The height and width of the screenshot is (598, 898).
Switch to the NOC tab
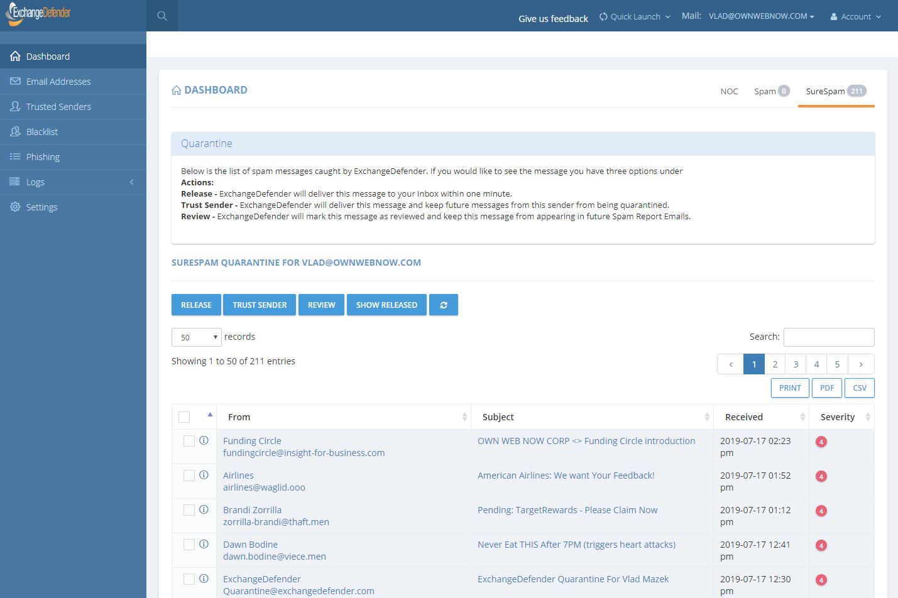729,91
